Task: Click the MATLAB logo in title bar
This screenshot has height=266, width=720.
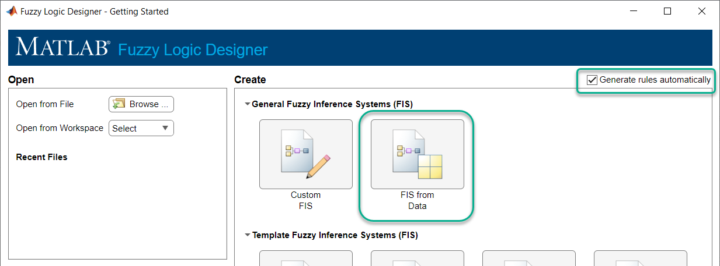Action: click(11, 11)
